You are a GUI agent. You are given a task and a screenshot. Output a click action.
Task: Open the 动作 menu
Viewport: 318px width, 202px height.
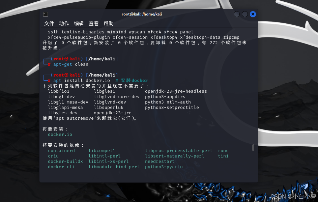point(64,24)
